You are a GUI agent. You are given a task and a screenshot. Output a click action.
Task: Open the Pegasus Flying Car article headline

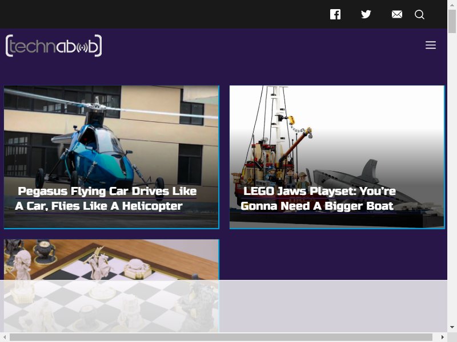click(x=106, y=198)
